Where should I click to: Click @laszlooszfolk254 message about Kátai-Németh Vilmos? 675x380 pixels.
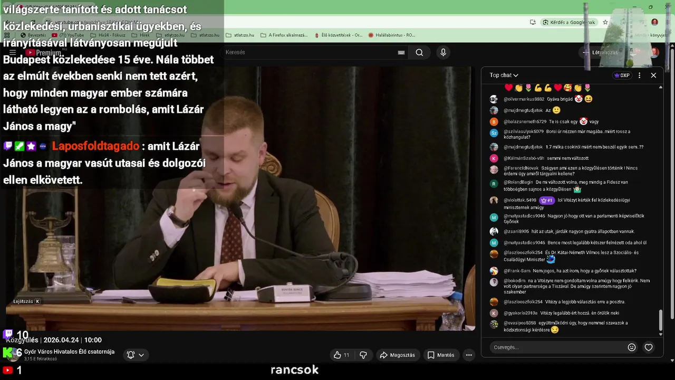coord(572,256)
